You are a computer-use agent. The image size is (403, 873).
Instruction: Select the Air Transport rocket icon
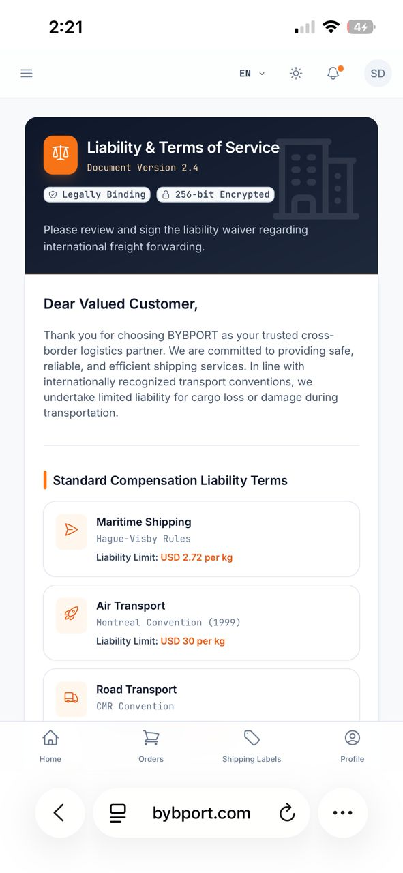[72, 614]
